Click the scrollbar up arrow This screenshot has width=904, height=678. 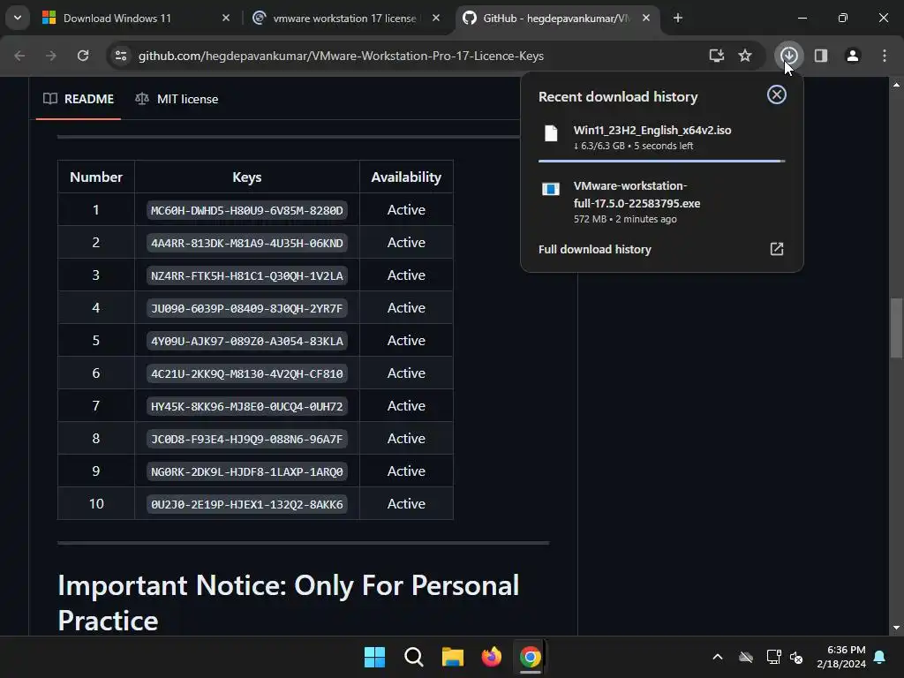point(896,85)
